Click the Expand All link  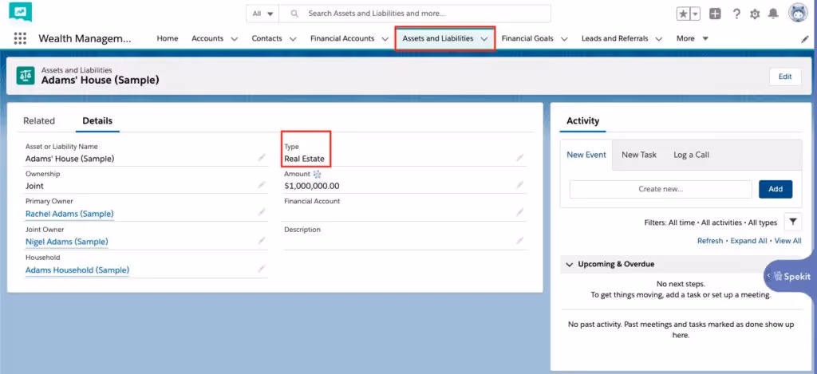pyautogui.click(x=748, y=241)
